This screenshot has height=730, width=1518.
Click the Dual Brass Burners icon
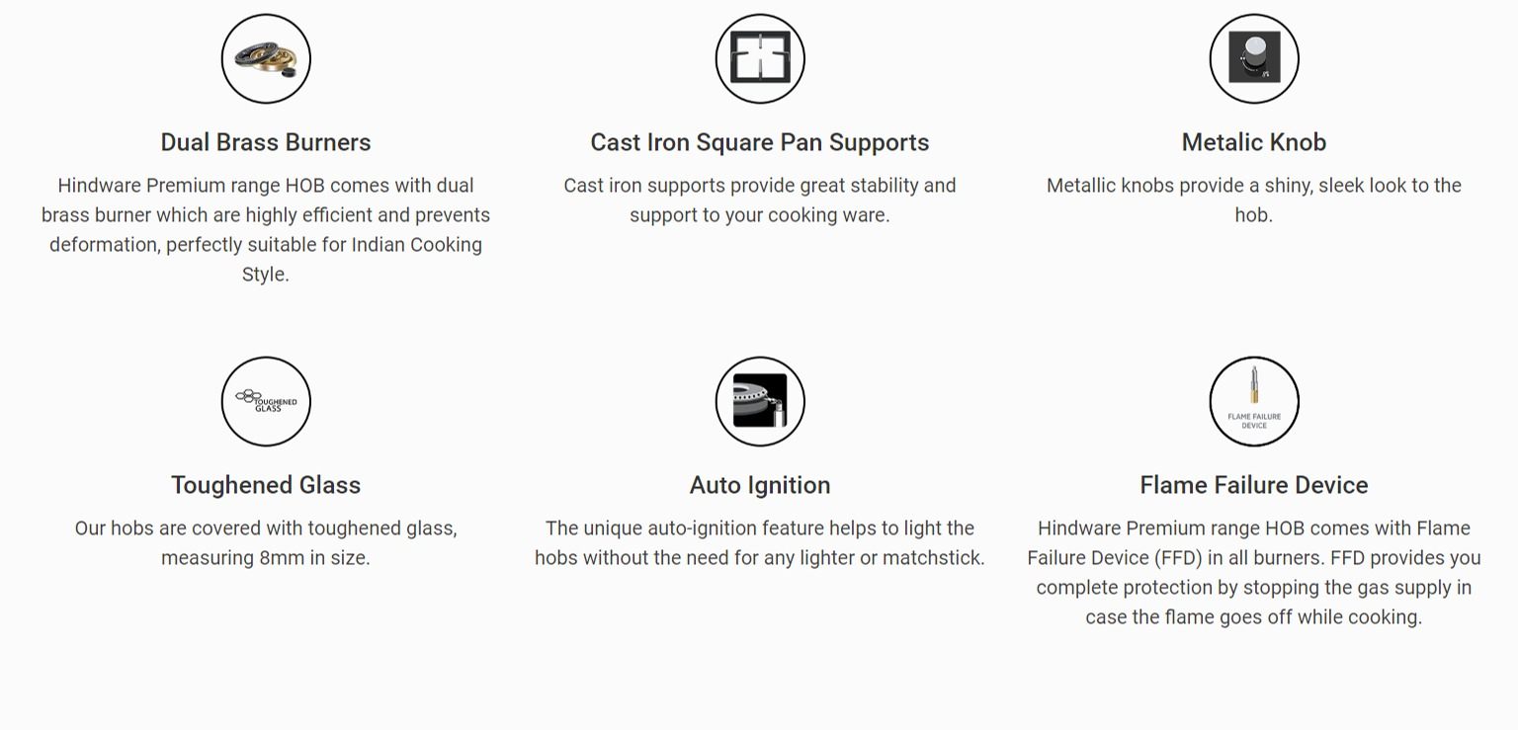[x=266, y=59]
